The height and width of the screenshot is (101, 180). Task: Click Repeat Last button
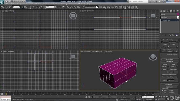pyautogui.click(x=169, y=87)
